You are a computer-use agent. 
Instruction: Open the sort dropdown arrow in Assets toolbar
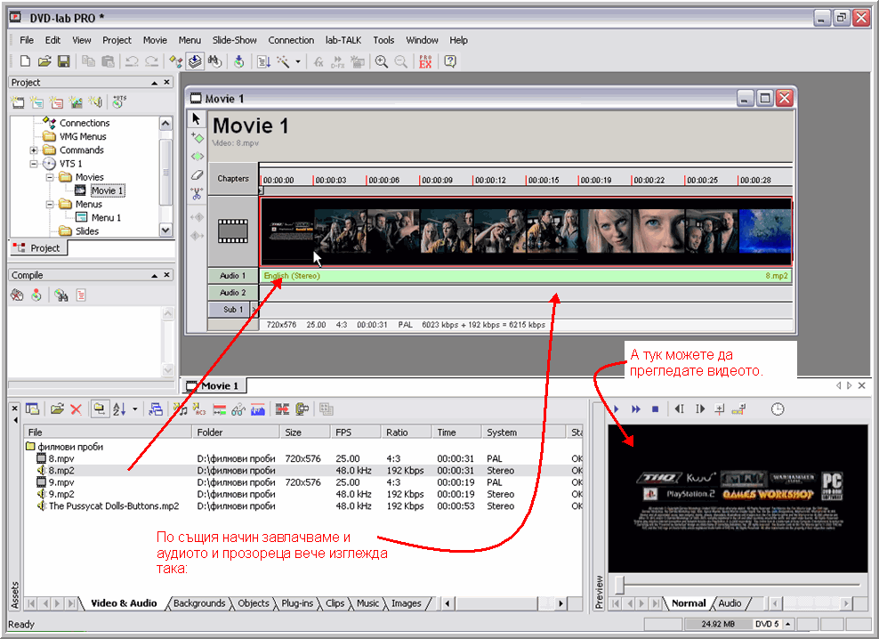pyautogui.click(x=134, y=409)
